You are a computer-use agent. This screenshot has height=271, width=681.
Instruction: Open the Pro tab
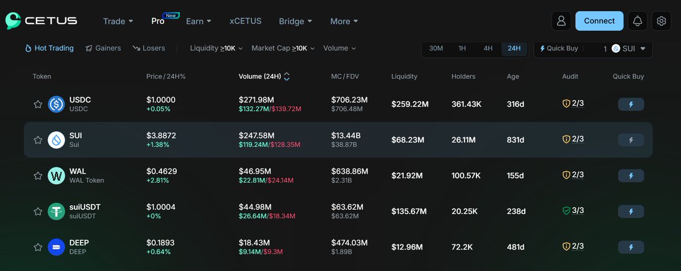coord(158,21)
